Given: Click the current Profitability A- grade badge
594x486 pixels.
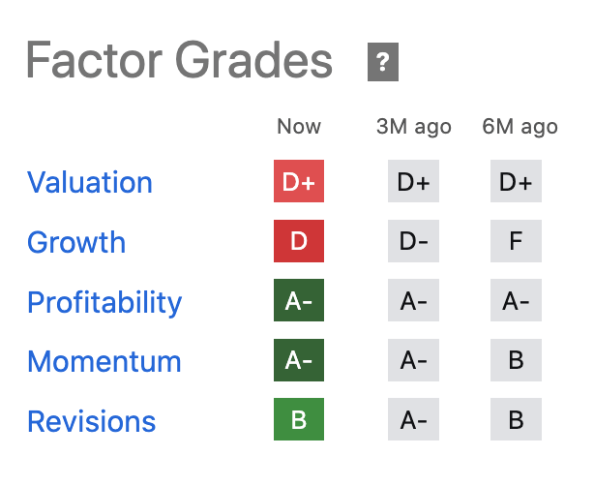Looking at the screenshot, I should (x=299, y=302).
